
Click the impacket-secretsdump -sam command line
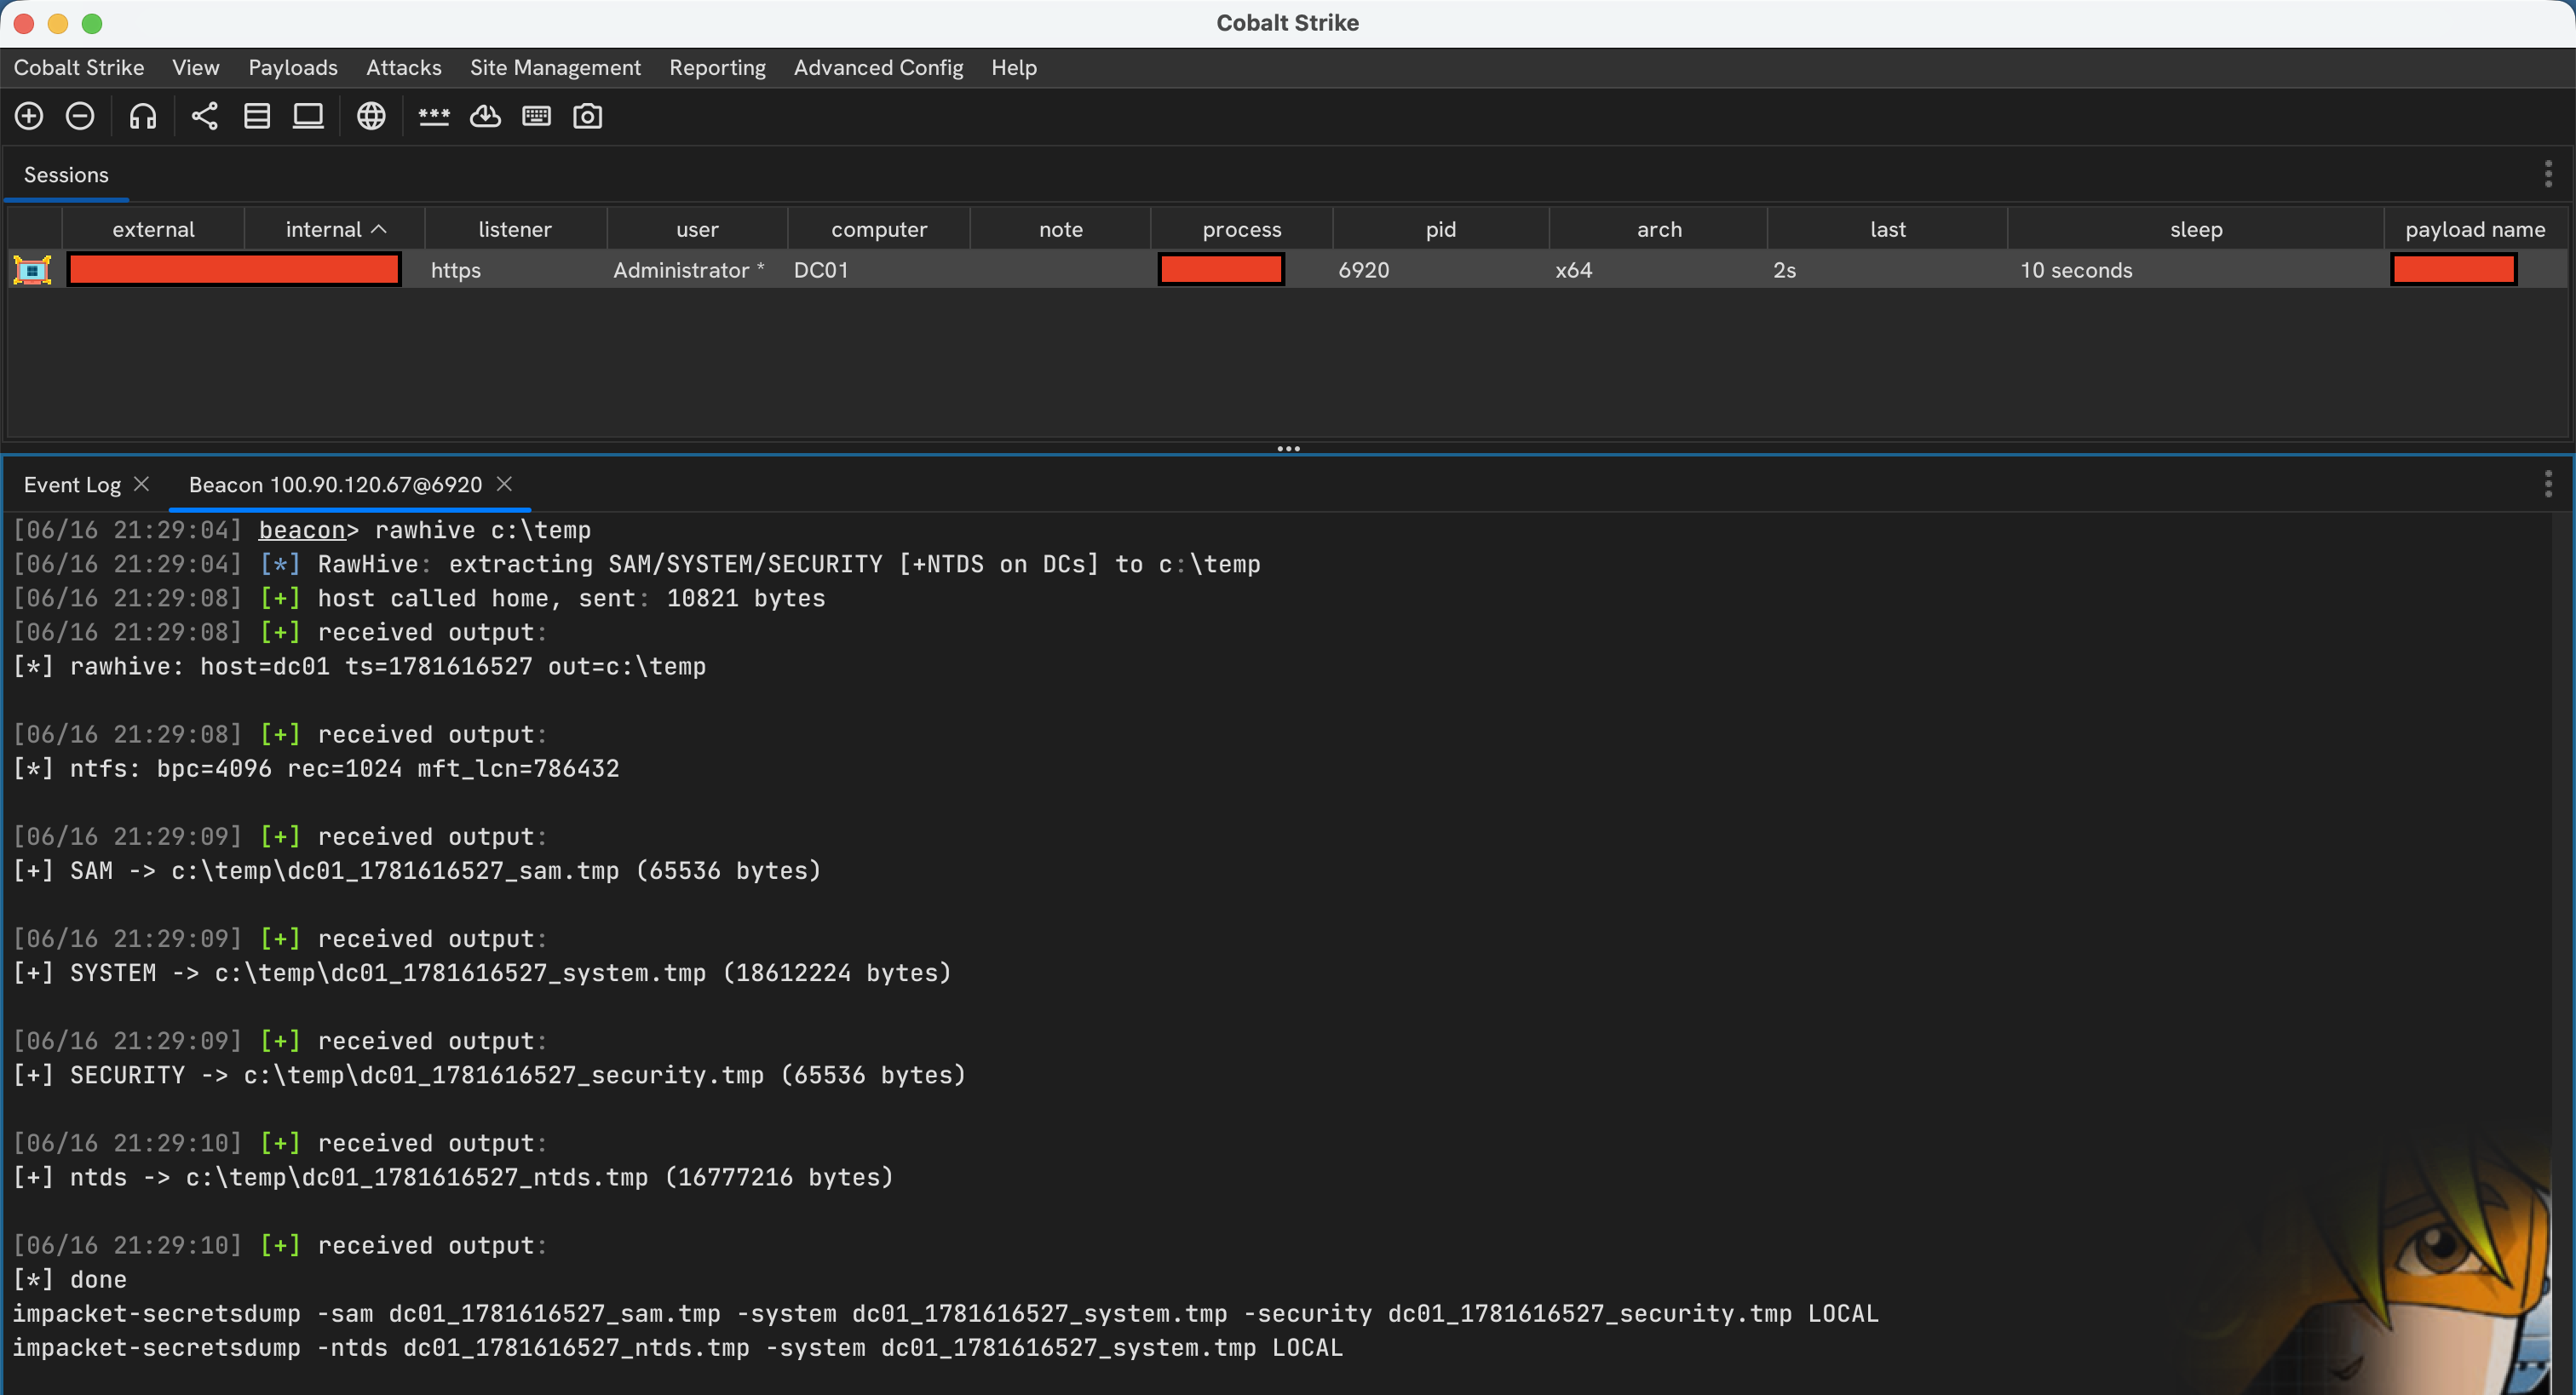tap(945, 1313)
